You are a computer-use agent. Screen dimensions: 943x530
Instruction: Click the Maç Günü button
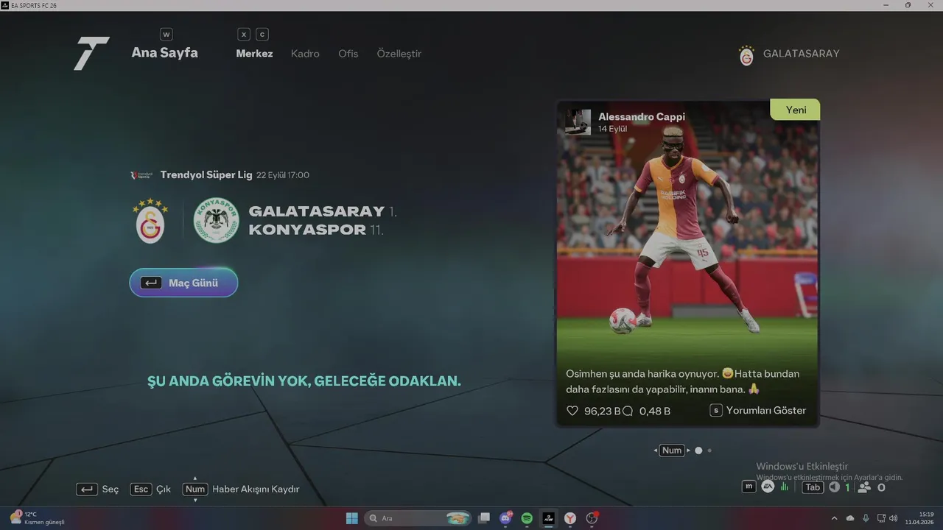pyautogui.click(x=183, y=283)
